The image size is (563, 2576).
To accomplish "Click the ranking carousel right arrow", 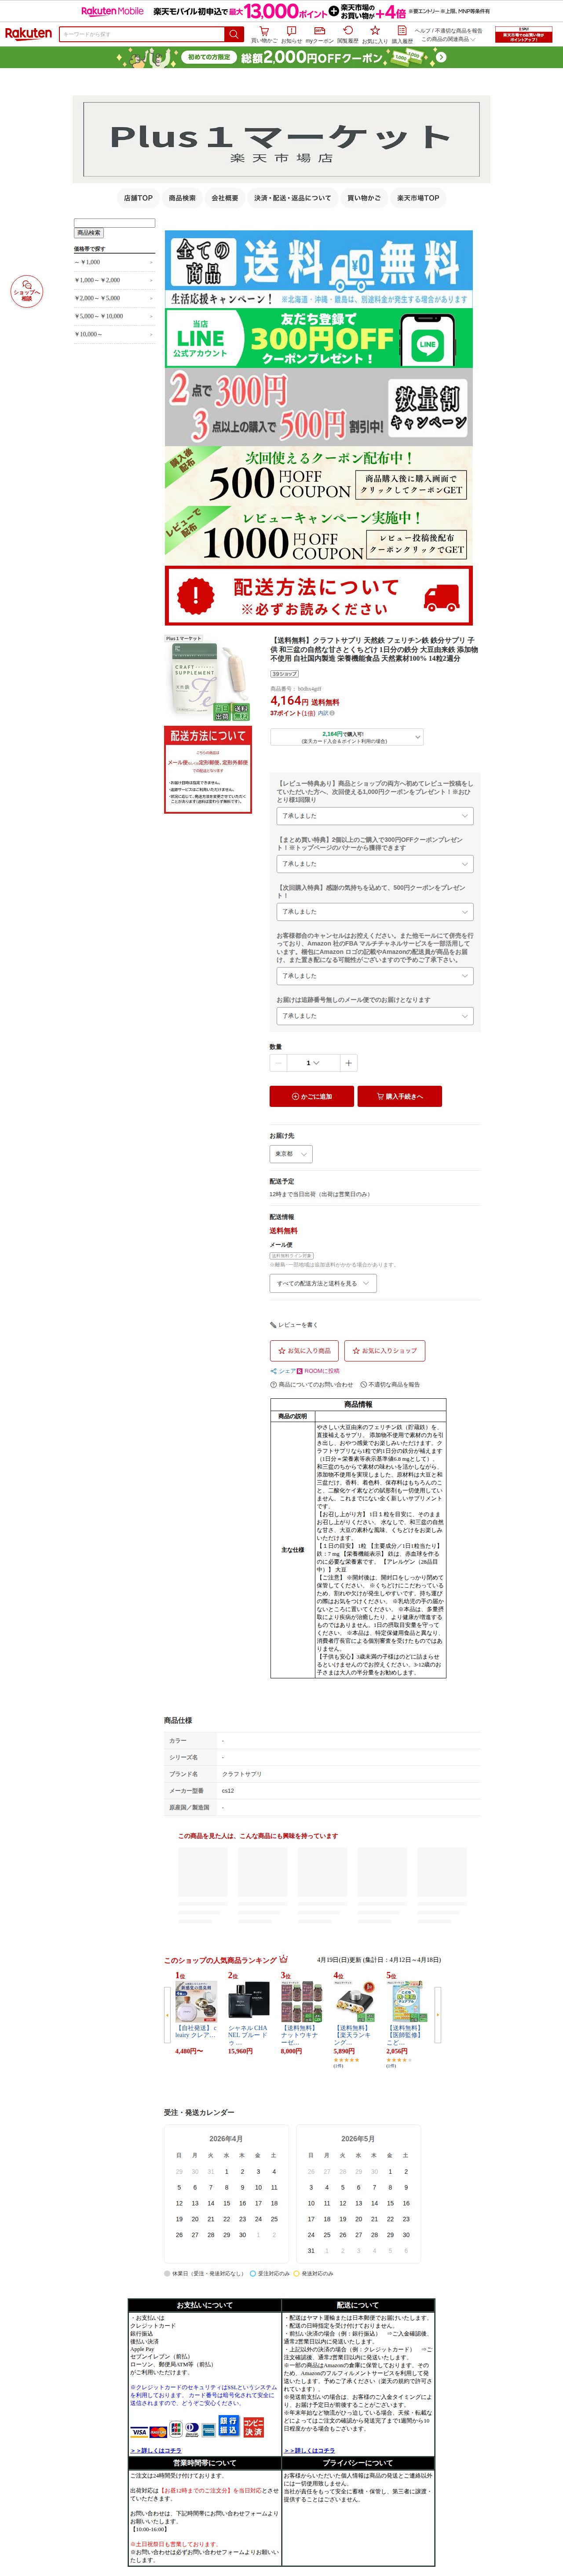I will pos(437,2014).
